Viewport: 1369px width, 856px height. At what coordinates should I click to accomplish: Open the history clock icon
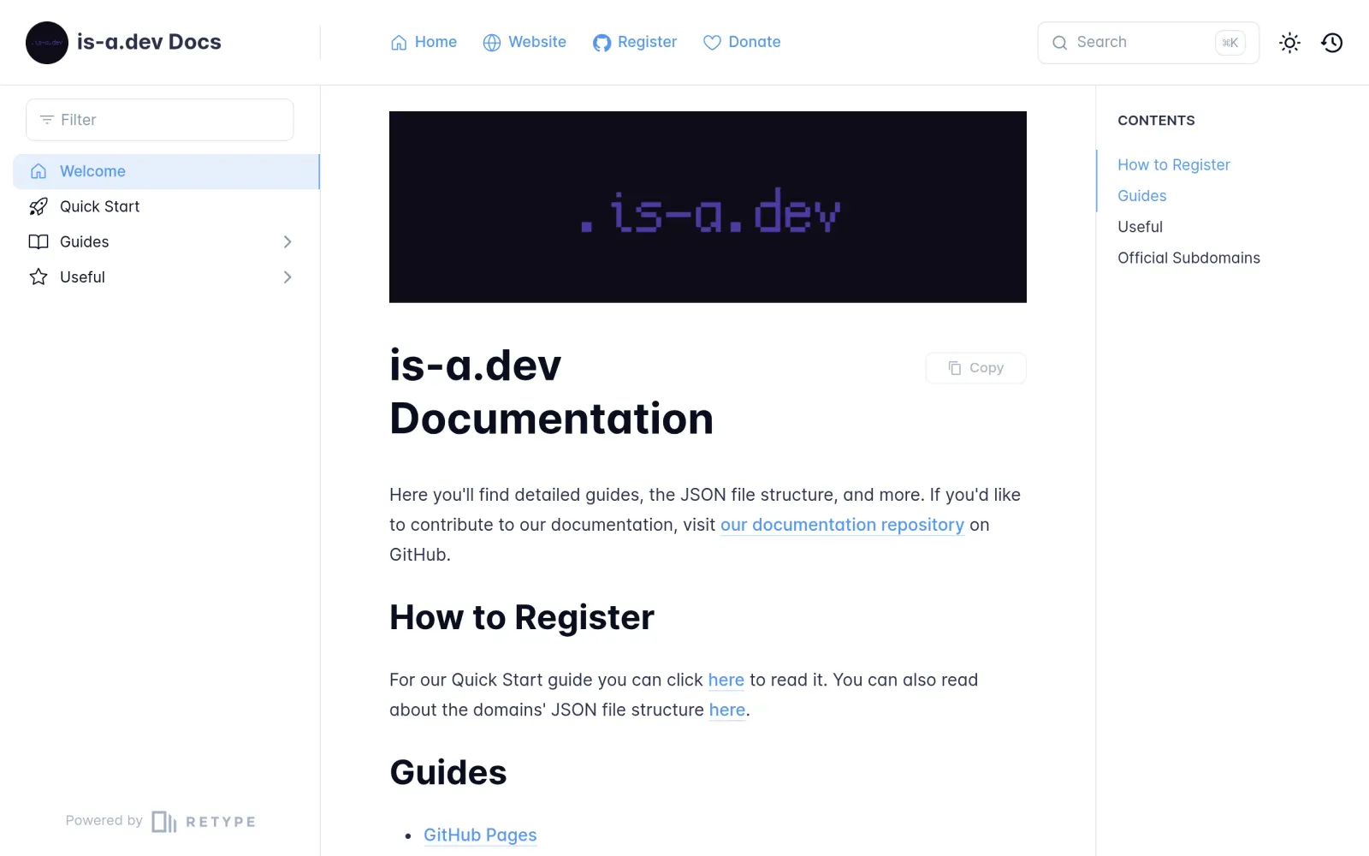(1332, 43)
